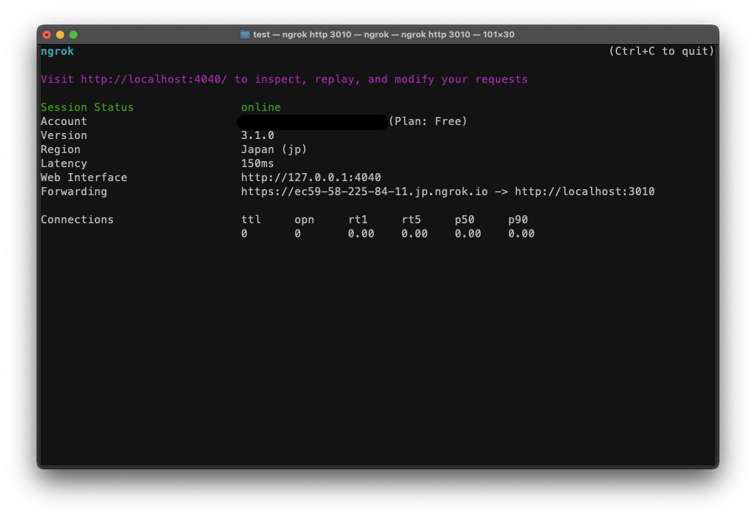Screen dimensions: 756x518
Task: Click the 'p90' column header
Action: (518, 219)
